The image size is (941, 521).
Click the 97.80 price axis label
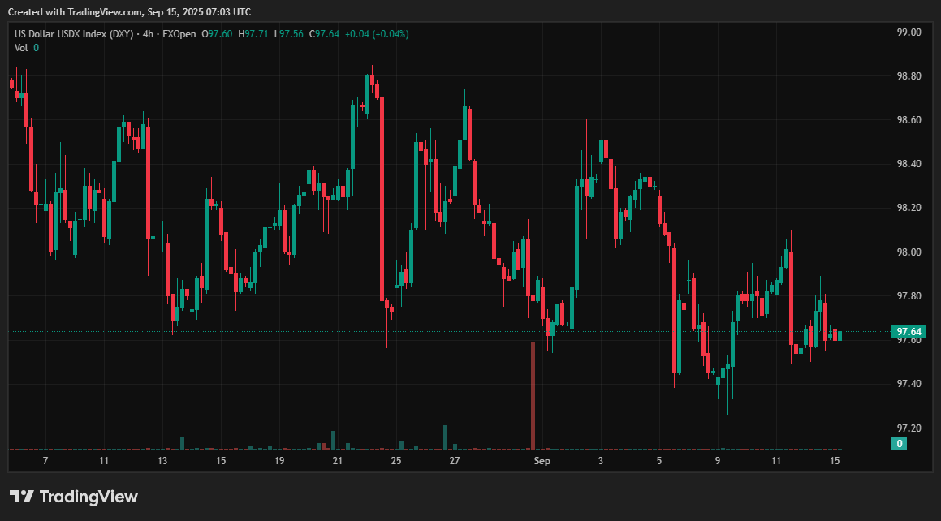[x=909, y=296]
